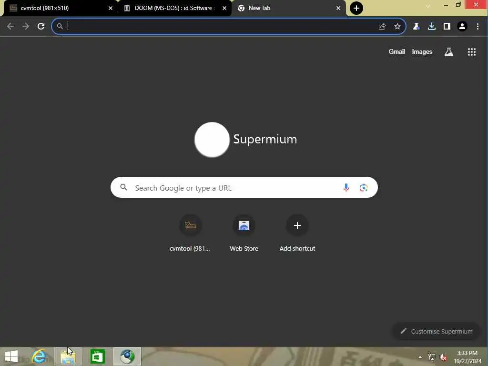Share this page via share icon
Image resolution: width=488 pixels, height=366 pixels.
pos(382,27)
